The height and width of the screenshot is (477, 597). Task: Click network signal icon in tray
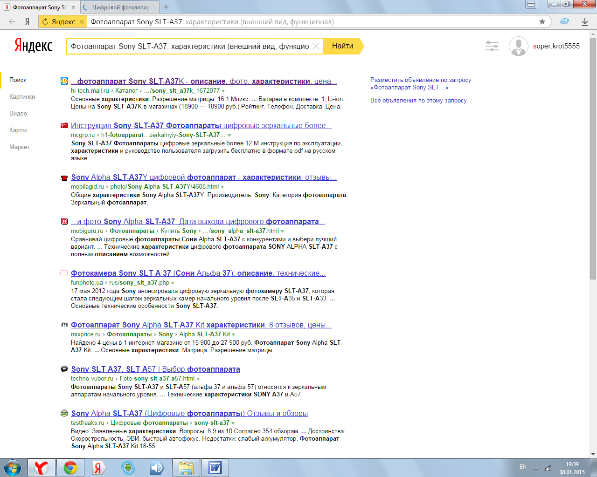(x=548, y=468)
